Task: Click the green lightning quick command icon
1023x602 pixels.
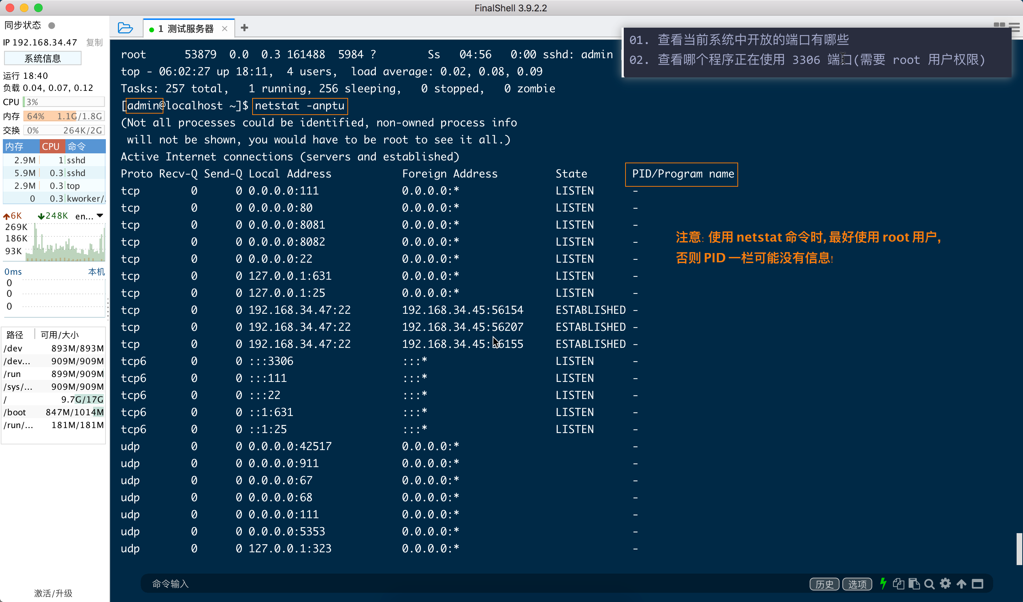Action: pyautogui.click(x=883, y=583)
